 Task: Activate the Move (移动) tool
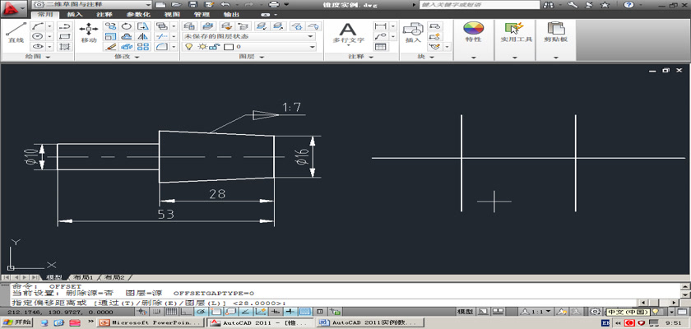click(89, 33)
